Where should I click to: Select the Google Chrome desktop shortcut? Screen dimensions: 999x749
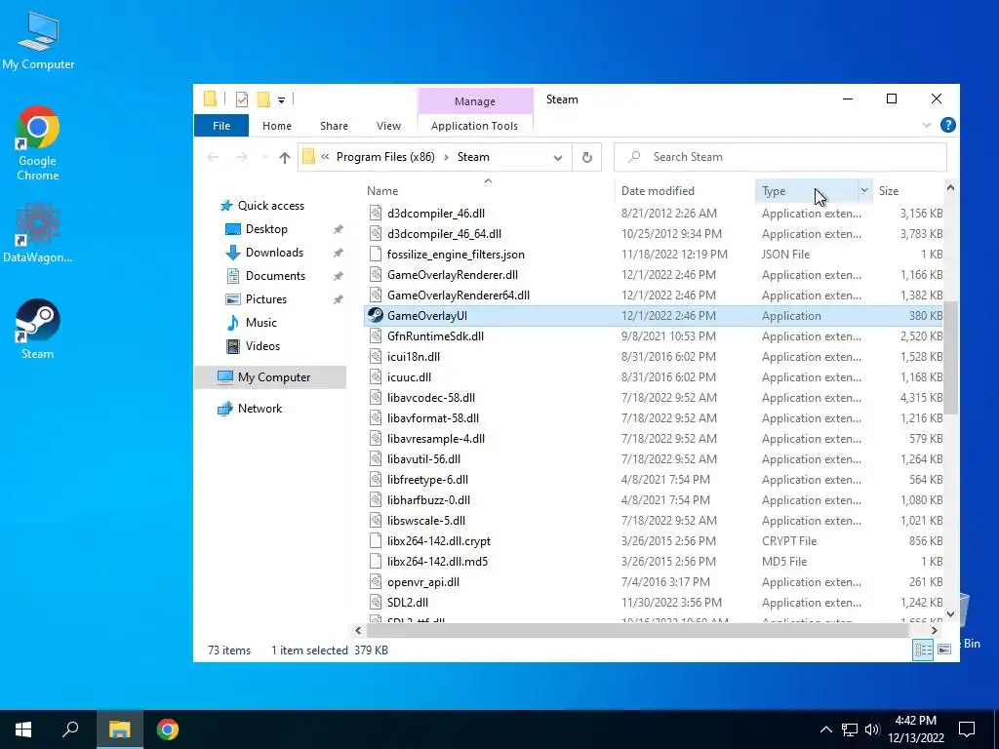[38, 143]
